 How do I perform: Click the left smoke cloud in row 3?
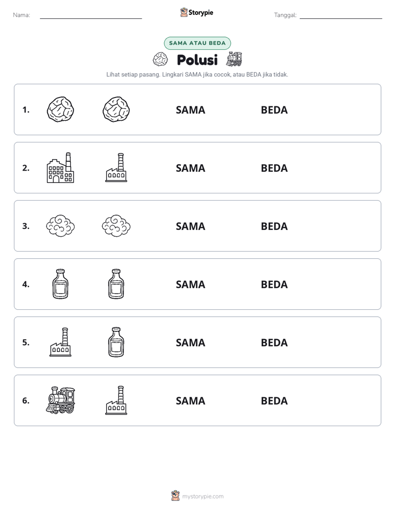[x=60, y=226]
